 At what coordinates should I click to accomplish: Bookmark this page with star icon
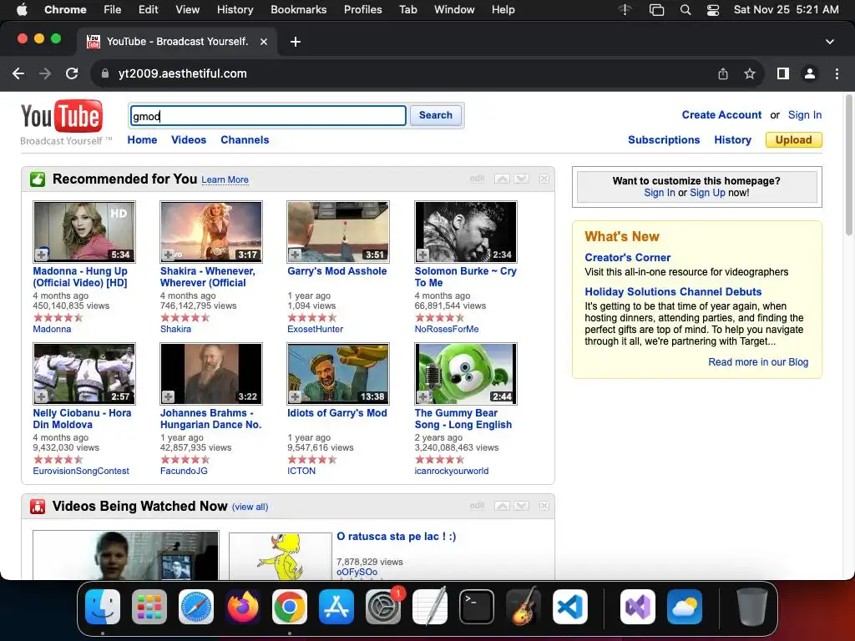[x=750, y=73]
